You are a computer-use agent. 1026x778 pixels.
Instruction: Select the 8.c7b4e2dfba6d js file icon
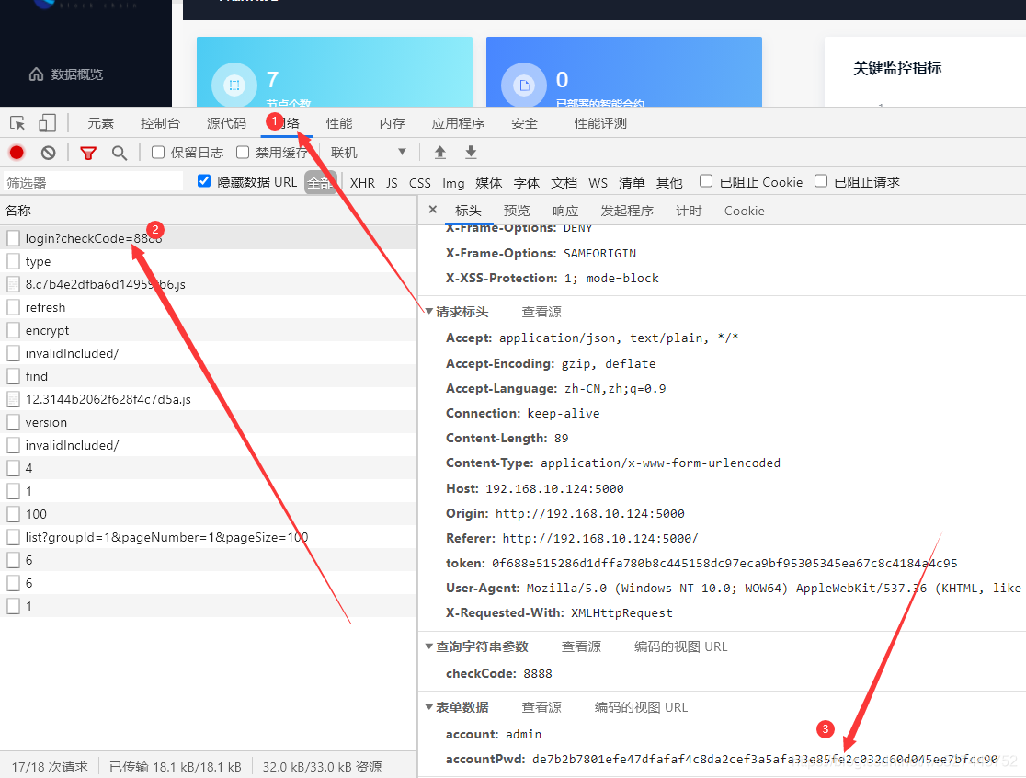[x=13, y=284]
